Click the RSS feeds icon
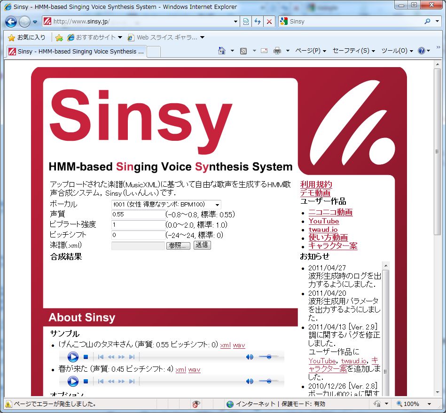Screen dimensions: 446x413 tap(243, 51)
